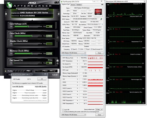
Task: Click the Bus Interface question mark icon
Action: [x=102, y=24]
